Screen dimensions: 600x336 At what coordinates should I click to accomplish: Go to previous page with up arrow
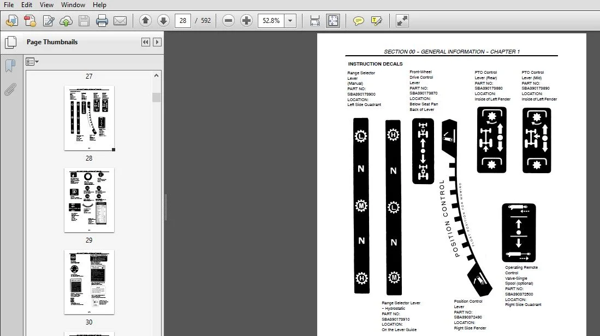tap(145, 20)
